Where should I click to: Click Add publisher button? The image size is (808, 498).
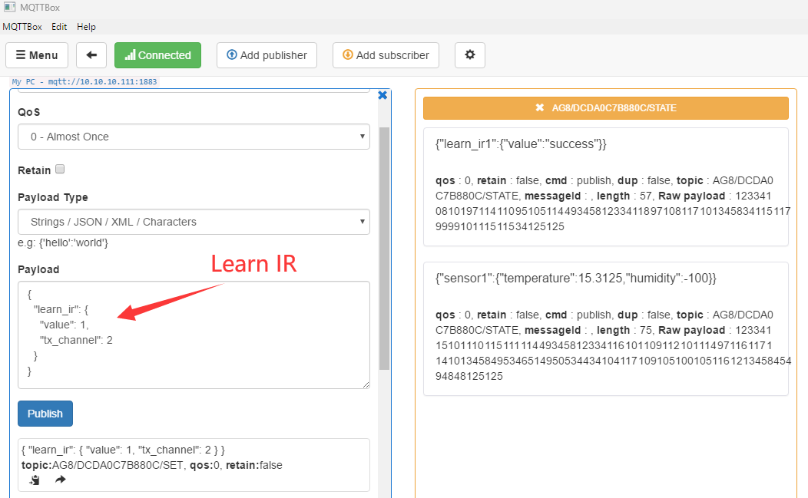pos(267,55)
